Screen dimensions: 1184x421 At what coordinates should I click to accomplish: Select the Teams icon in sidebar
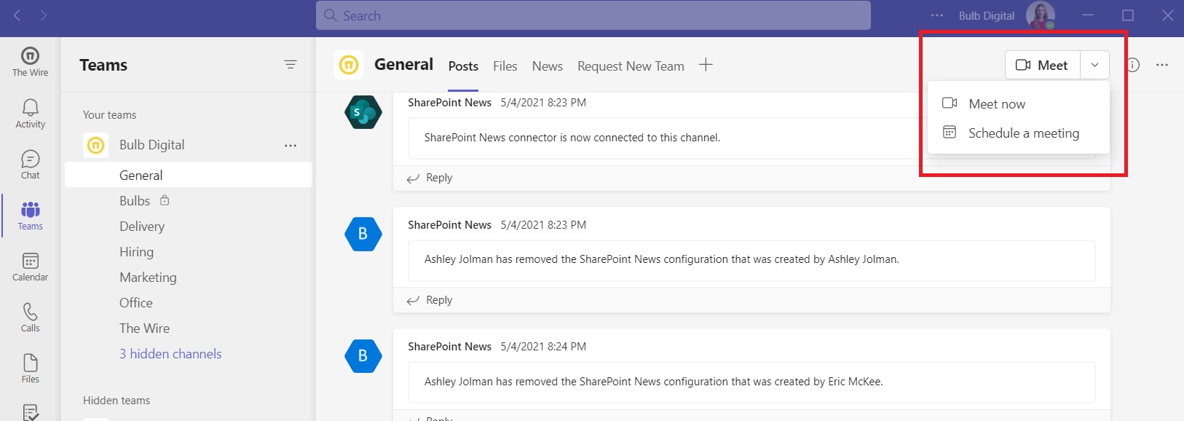pyautogui.click(x=30, y=216)
